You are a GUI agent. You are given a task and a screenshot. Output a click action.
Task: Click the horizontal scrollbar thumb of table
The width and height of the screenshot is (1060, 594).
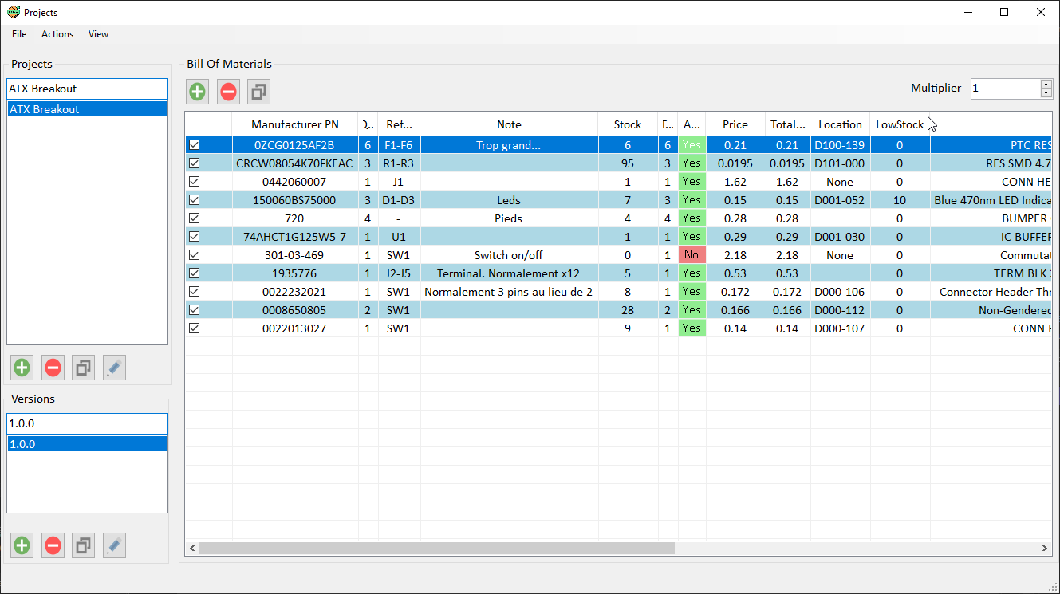[437, 549]
